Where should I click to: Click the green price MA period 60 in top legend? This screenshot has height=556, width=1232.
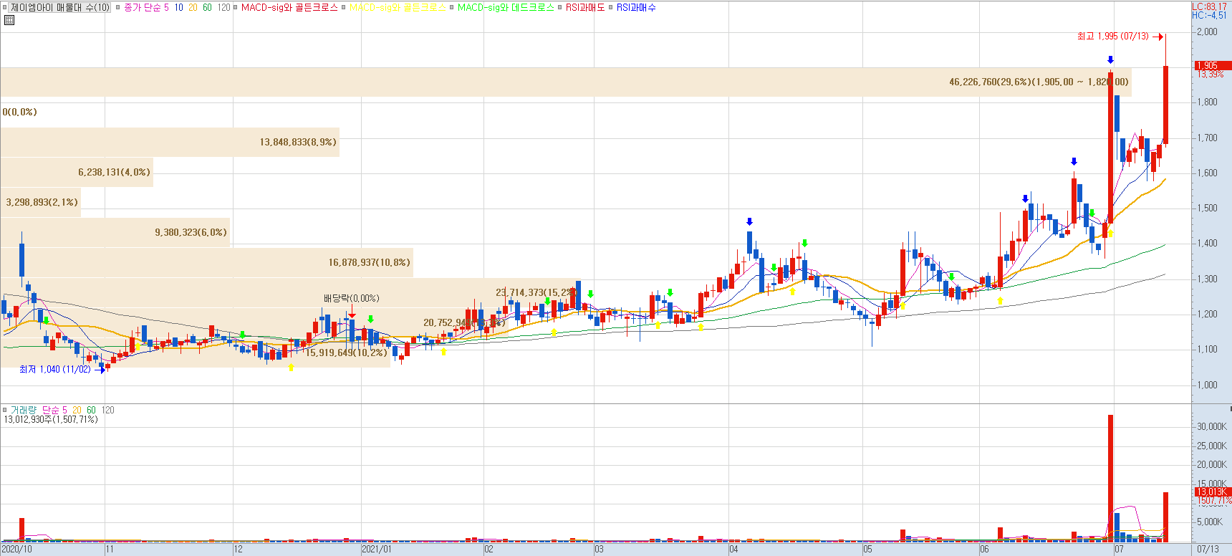tap(207, 7)
